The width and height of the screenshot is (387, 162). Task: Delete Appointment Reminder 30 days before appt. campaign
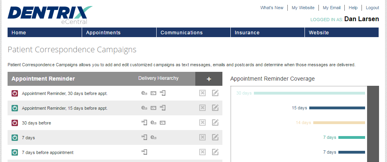point(202,93)
